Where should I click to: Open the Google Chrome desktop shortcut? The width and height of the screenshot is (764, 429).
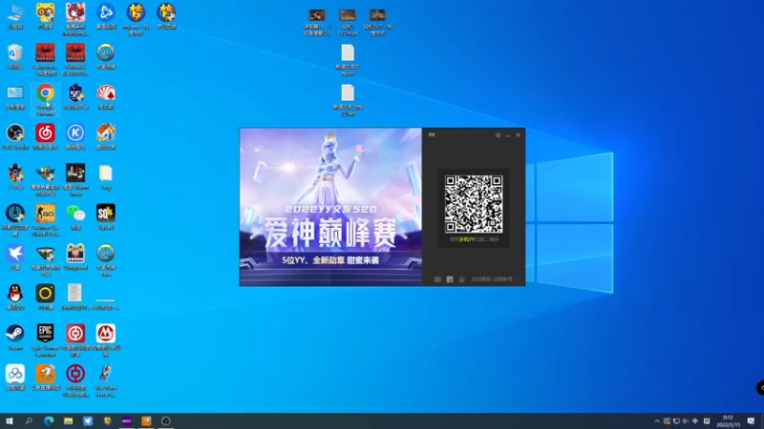(x=45, y=99)
